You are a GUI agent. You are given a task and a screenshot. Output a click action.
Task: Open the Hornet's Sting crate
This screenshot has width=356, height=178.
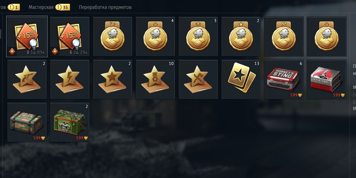click(x=284, y=79)
